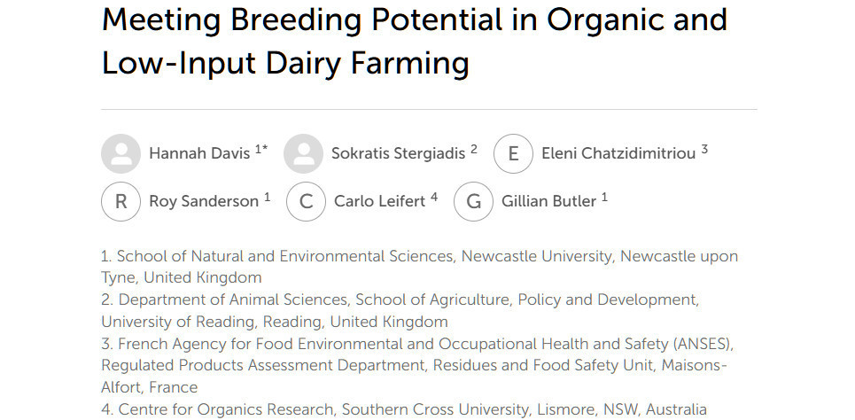The width and height of the screenshot is (855, 420).
Task: Click affiliation 1 Newcastle University text
Action: tap(419, 267)
